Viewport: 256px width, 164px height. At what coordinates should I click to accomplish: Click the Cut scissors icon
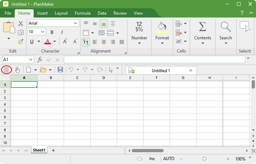20,24
